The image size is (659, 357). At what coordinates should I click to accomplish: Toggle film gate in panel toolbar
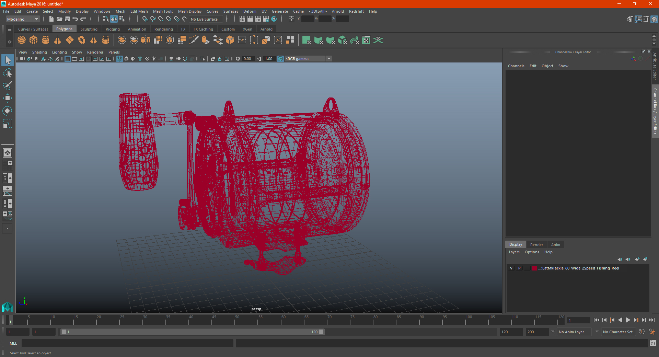coord(74,59)
